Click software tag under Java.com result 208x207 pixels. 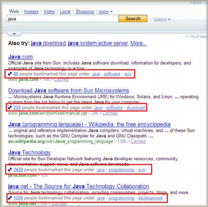click(x=112, y=74)
